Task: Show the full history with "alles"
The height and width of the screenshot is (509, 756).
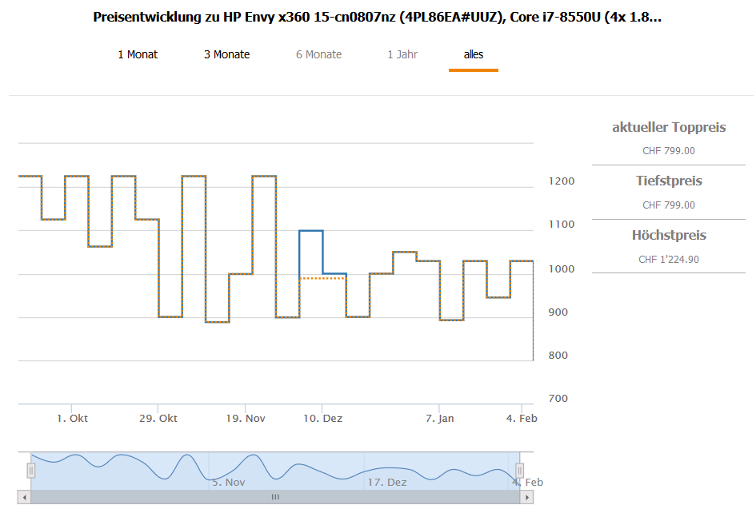Action: click(474, 54)
